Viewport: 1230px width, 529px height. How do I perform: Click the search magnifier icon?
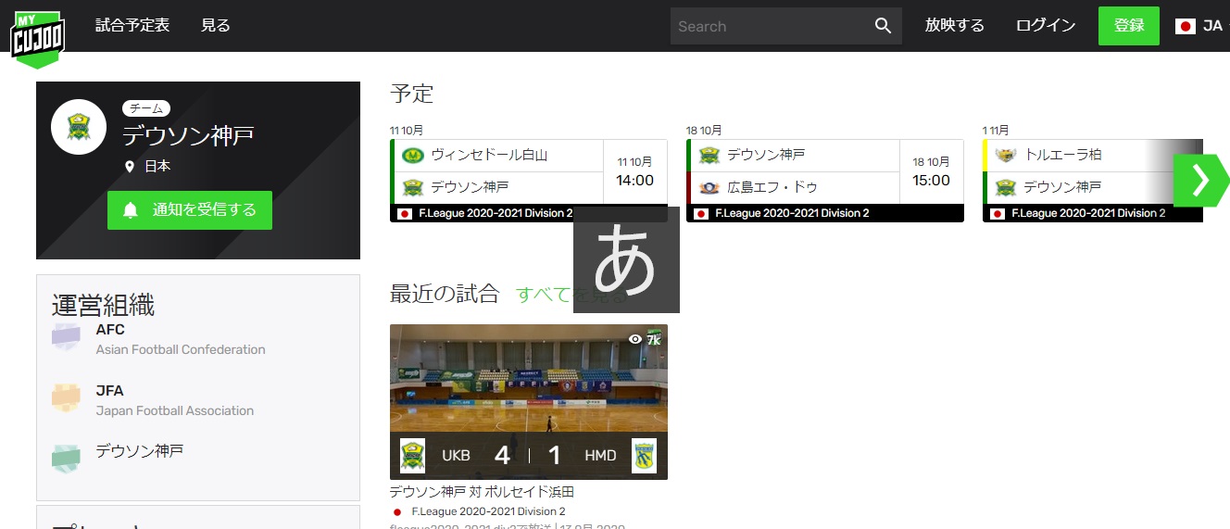coord(883,26)
